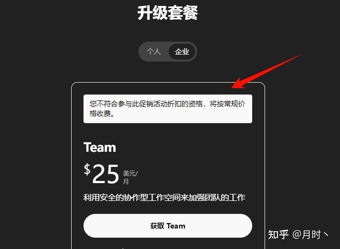
Task: Select the 企业 plan tab
Action: point(182,51)
